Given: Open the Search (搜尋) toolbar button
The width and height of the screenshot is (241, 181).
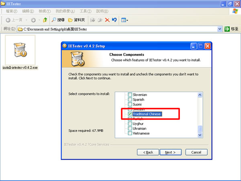Looking at the screenshot, I should [x=58, y=20].
